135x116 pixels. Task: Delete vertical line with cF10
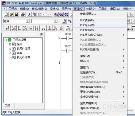pyautogui.click(x=61, y=28)
